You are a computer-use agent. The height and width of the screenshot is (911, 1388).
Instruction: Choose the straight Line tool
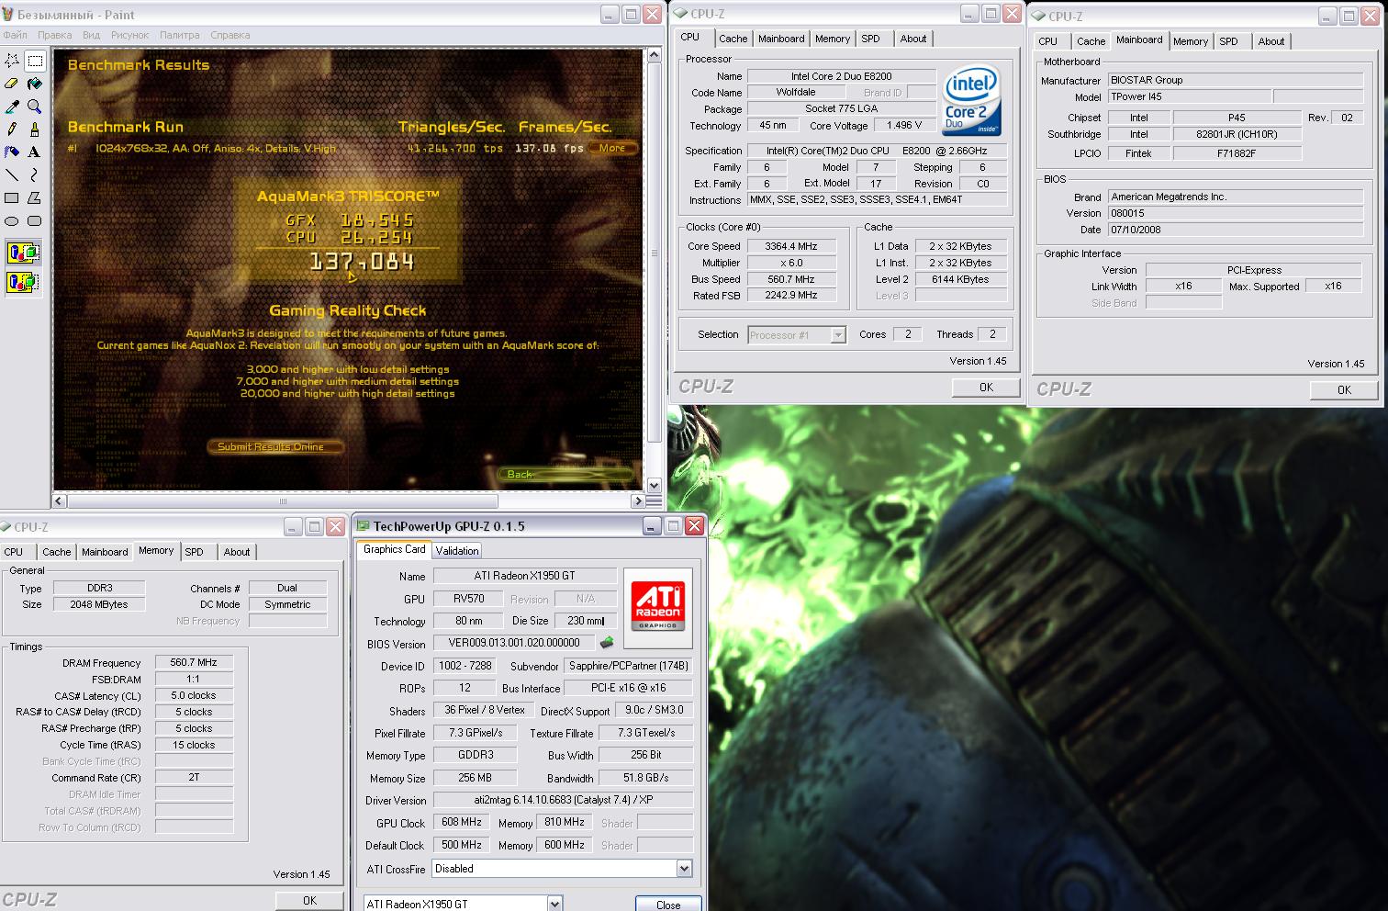(12, 174)
